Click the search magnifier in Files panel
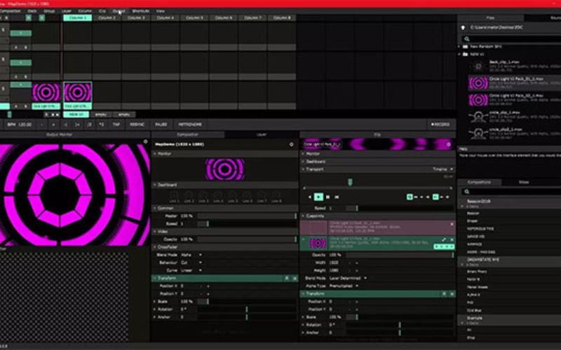 pos(464,38)
